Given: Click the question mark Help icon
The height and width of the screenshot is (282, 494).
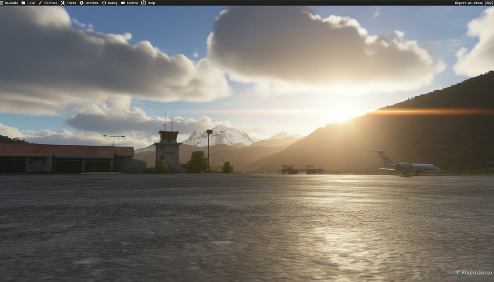Looking at the screenshot, I should pyautogui.click(x=144, y=3).
